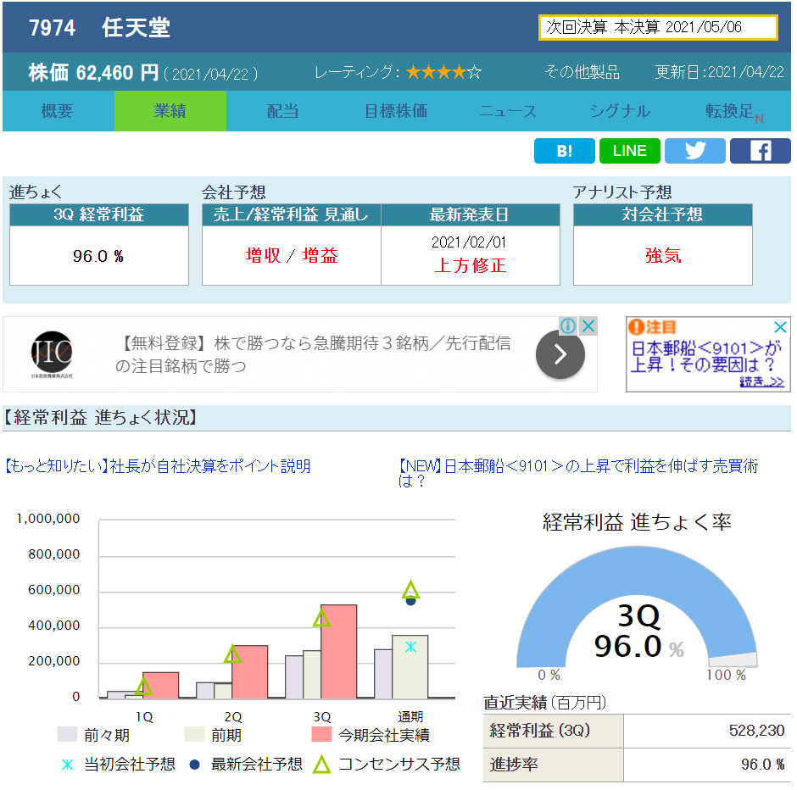
Task: Click the 3Q red actual-results bar
Action: [338, 651]
